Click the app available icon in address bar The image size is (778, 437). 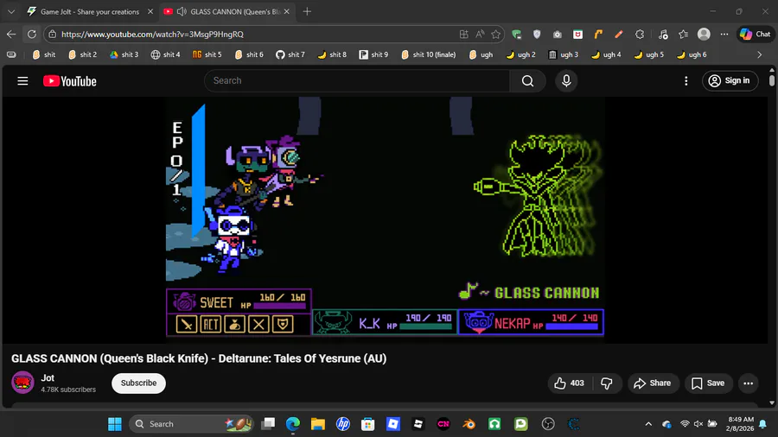(x=464, y=35)
